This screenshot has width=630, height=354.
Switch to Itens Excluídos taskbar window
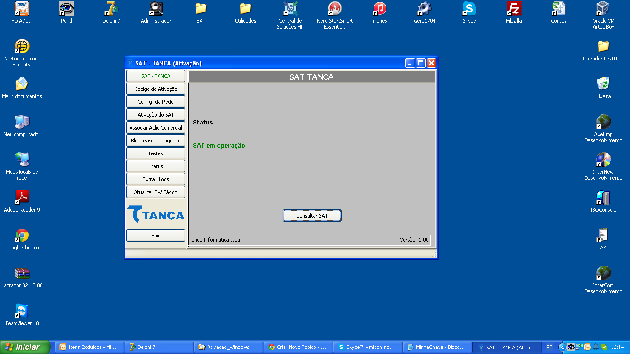(x=90, y=347)
